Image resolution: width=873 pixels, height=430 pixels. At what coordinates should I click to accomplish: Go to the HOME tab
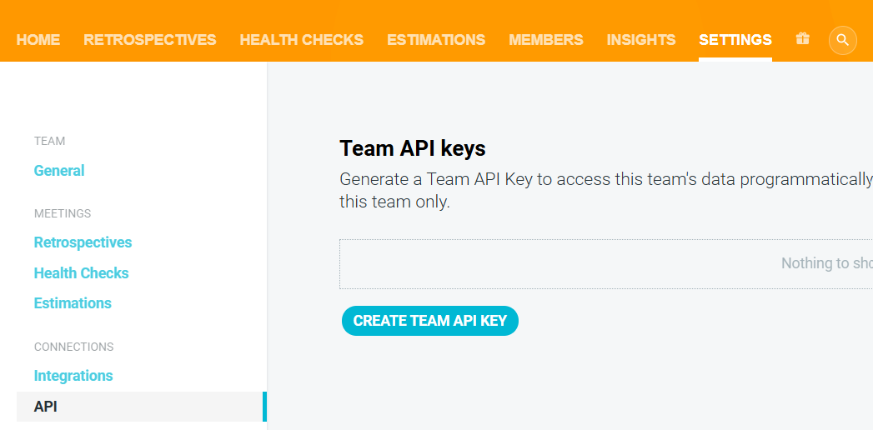(38, 40)
